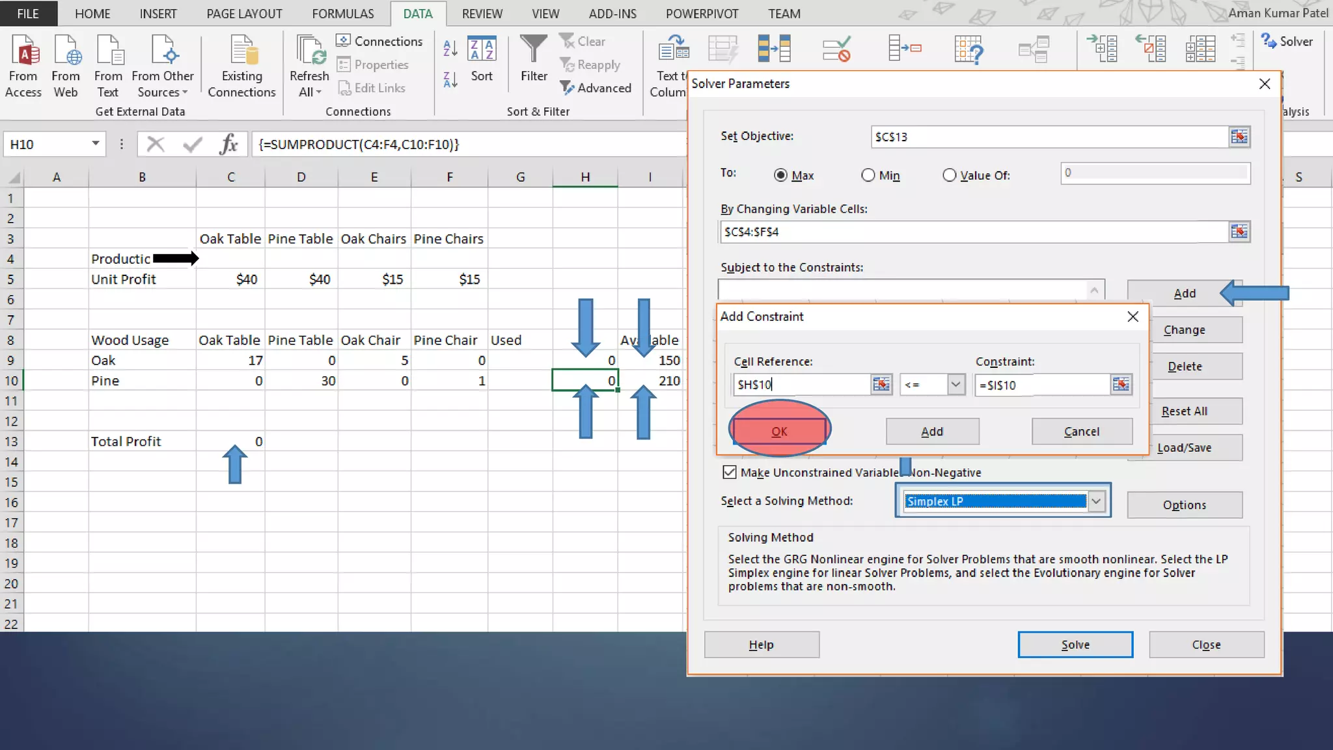Click the By Changing Variable Cells field
Screen dimensions: 1333x750
coord(973,232)
